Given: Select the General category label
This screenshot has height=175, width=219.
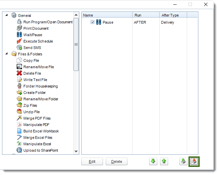Looking at the screenshot, I should tap(24, 16).
